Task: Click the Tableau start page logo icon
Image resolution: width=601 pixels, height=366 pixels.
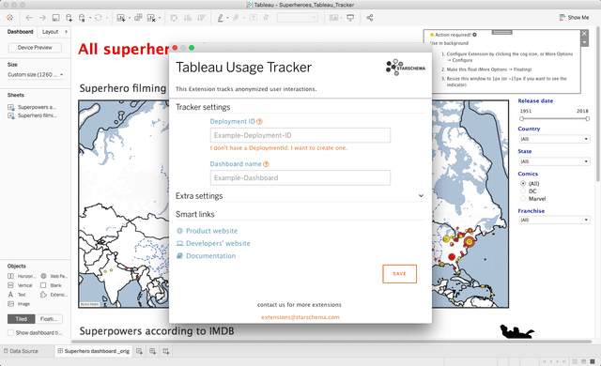Action: (10, 18)
